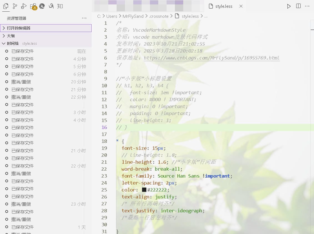Open the cnblogs URL in the comment
The image size is (314, 234).
pyautogui.click(x=212, y=58)
